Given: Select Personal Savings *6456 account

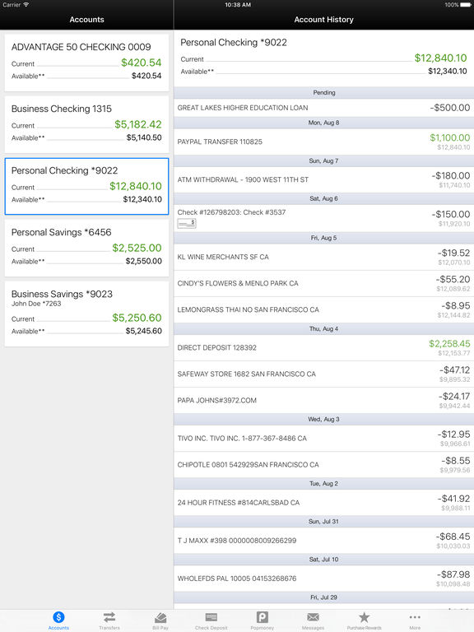Looking at the screenshot, I should coord(86,248).
